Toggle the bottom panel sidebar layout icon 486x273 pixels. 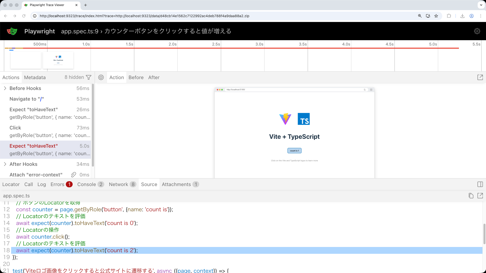(480, 184)
